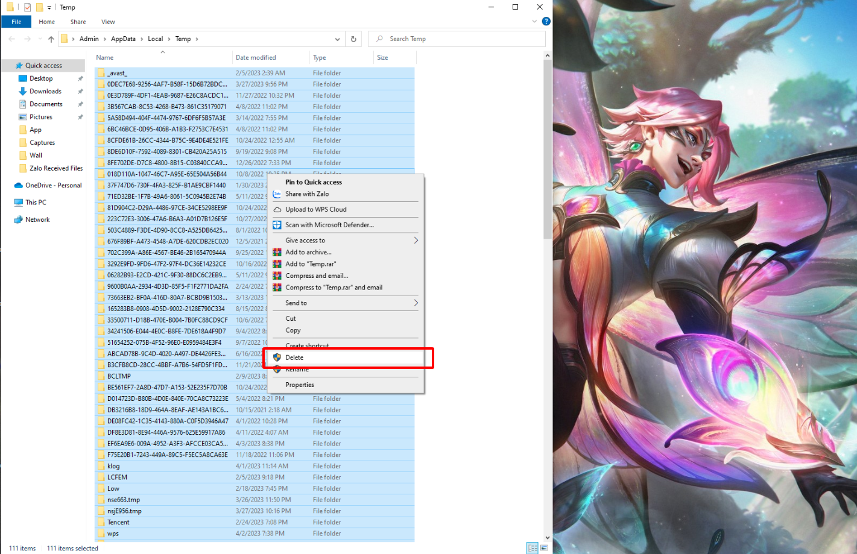Image resolution: width=857 pixels, height=554 pixels.
Task: Click Local in the address path
Action: (156, 39)
